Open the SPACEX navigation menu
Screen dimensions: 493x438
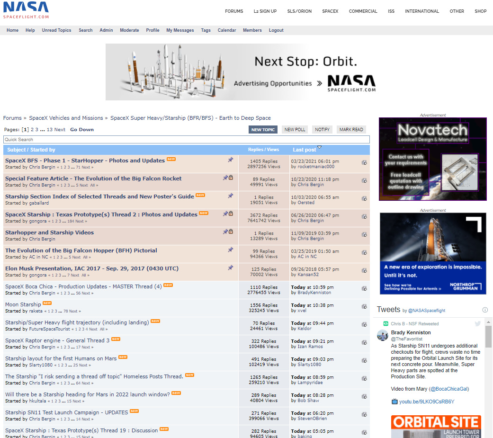tap(330, 11)
